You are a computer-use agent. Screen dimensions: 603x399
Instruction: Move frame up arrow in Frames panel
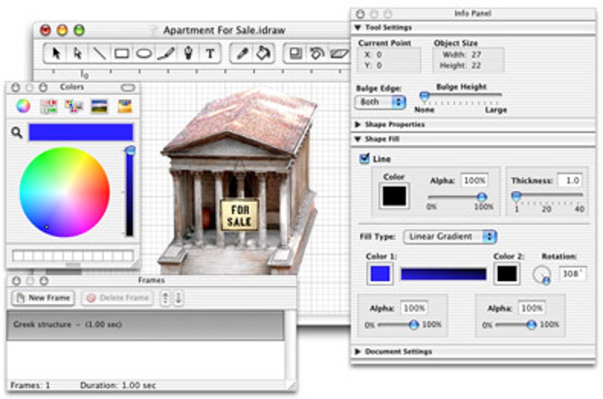click(166, 298)
